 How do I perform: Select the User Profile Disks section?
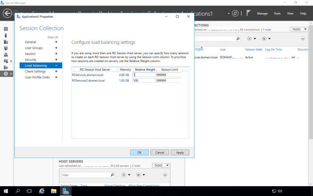pos(37,77)
